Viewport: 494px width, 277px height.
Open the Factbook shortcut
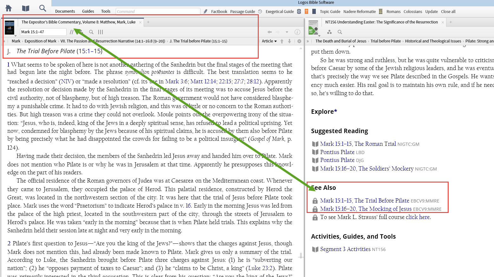point(219,12)
